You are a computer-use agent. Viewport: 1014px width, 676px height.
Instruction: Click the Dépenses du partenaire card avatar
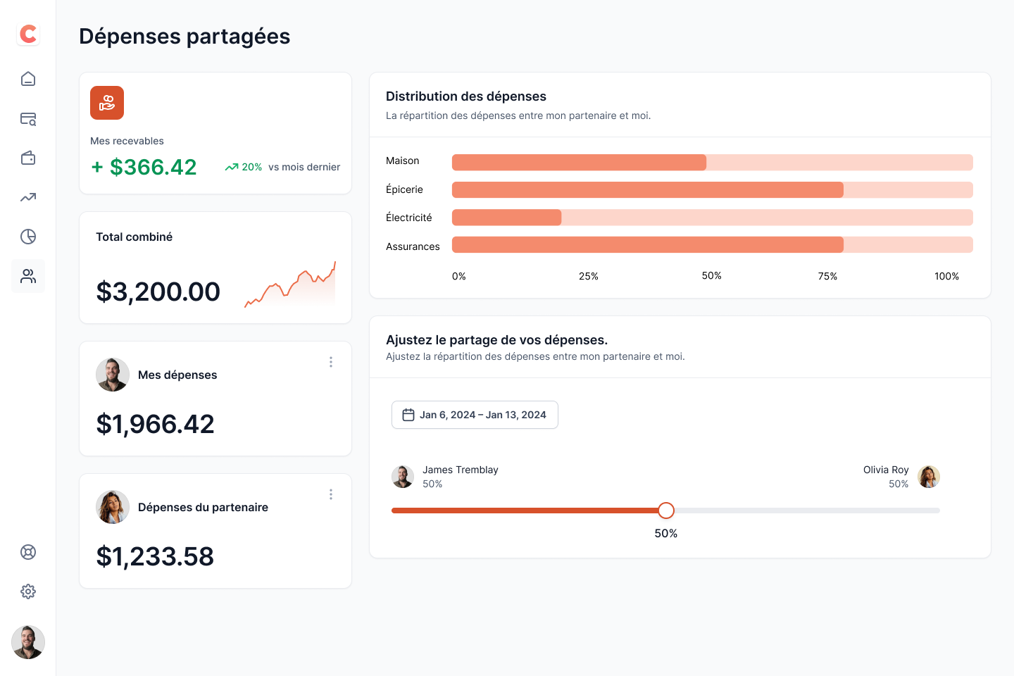click(113, 507)
